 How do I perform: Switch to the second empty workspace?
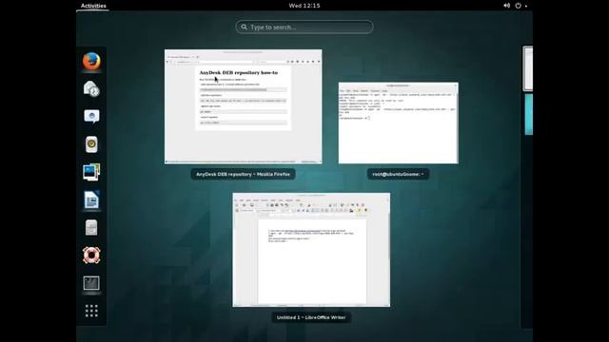click(x=529, y=114)
